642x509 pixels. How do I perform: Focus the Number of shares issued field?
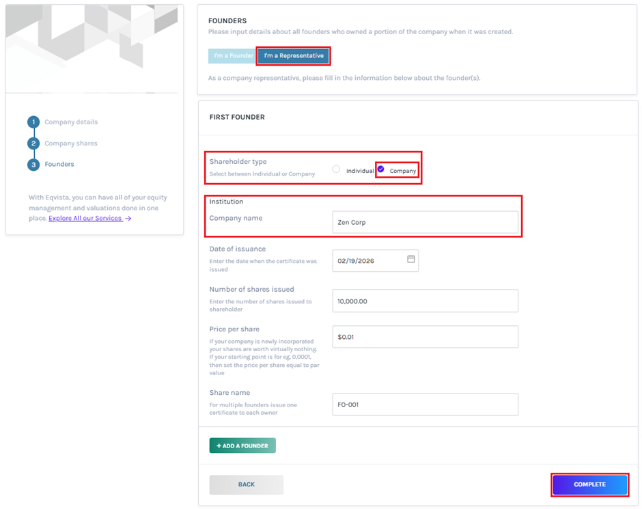pos(425,301)
